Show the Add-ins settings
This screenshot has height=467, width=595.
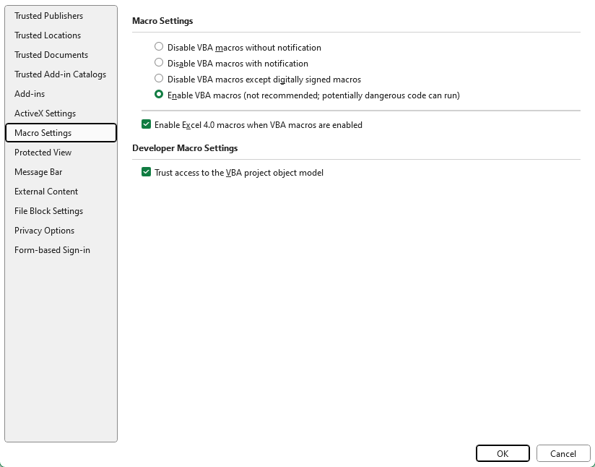pyautogui.click(x=30, y=94)
